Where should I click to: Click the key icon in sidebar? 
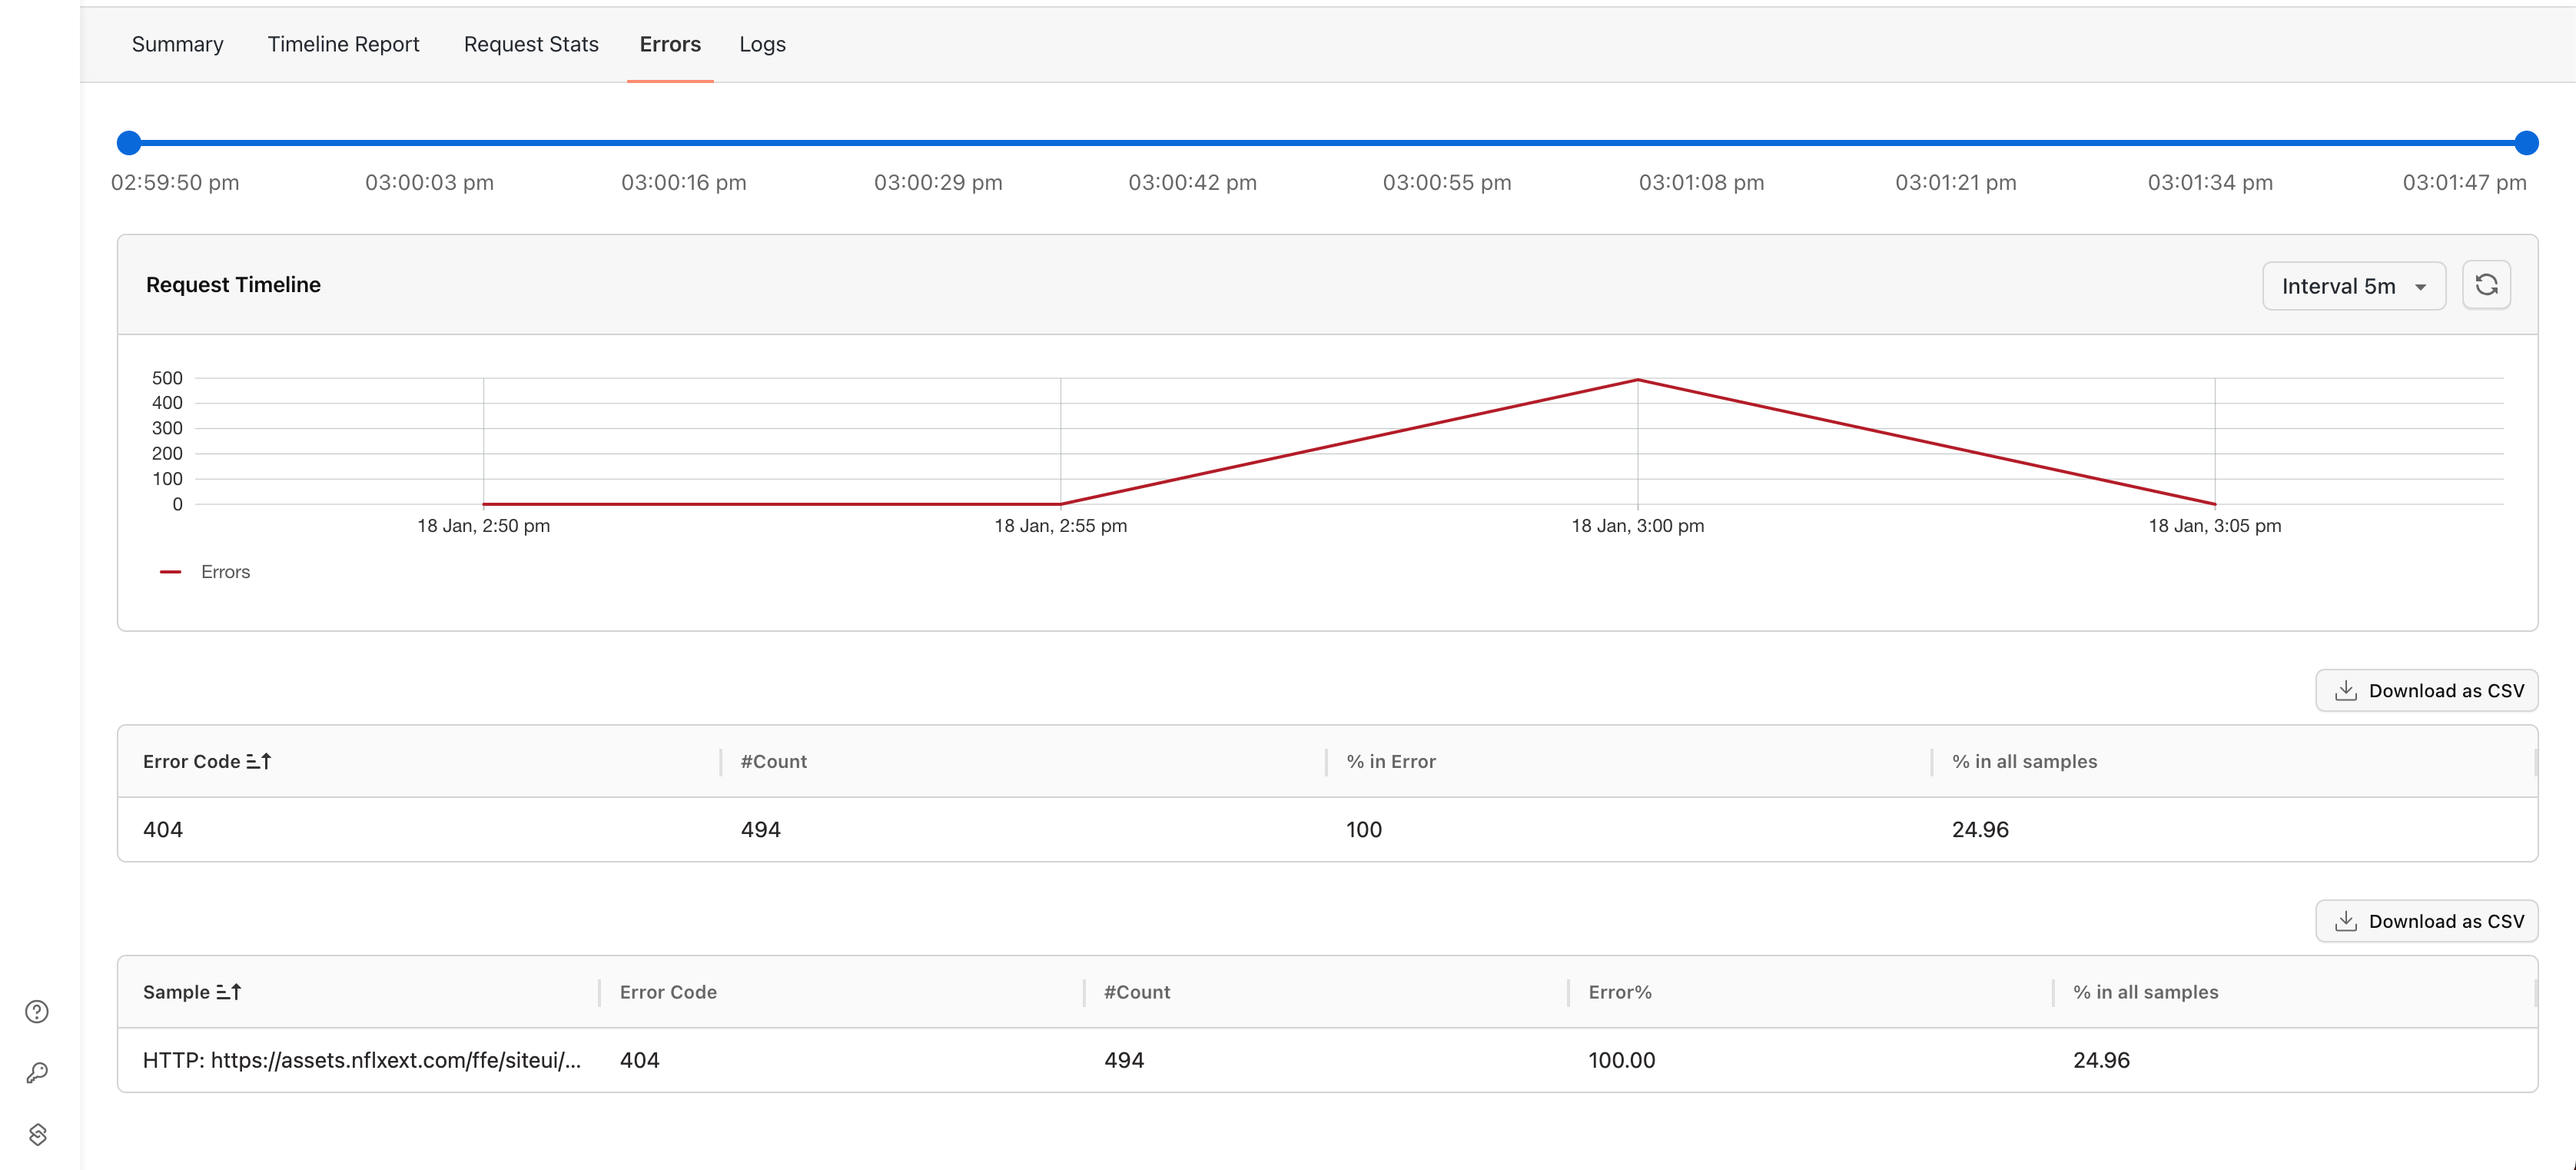pyautogui.click(x=37, y=1073)
